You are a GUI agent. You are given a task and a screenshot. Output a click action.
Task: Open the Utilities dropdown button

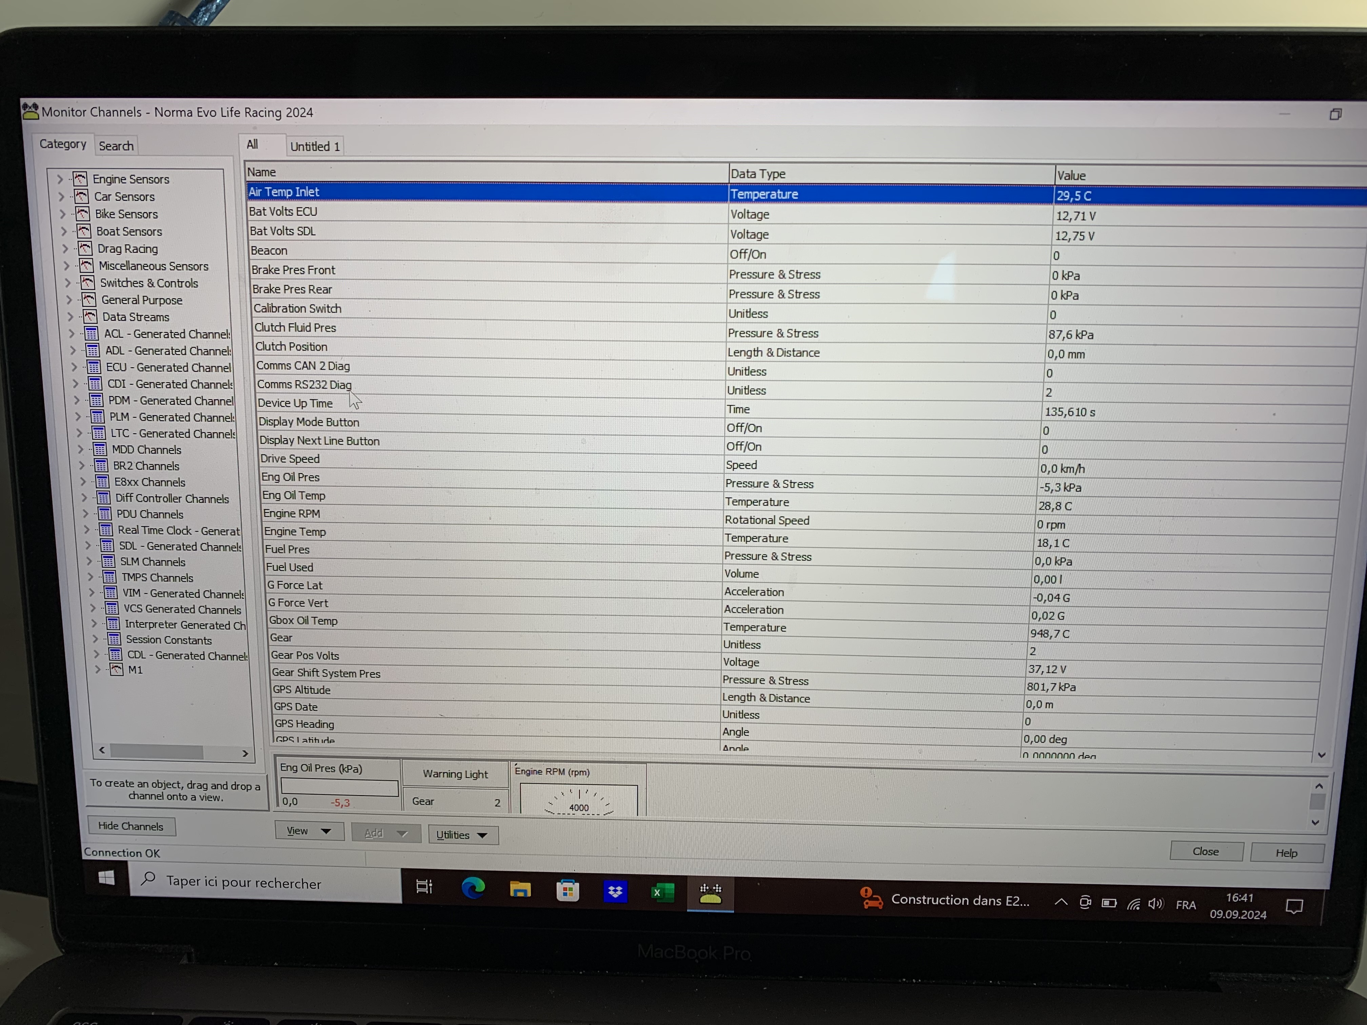463,835
